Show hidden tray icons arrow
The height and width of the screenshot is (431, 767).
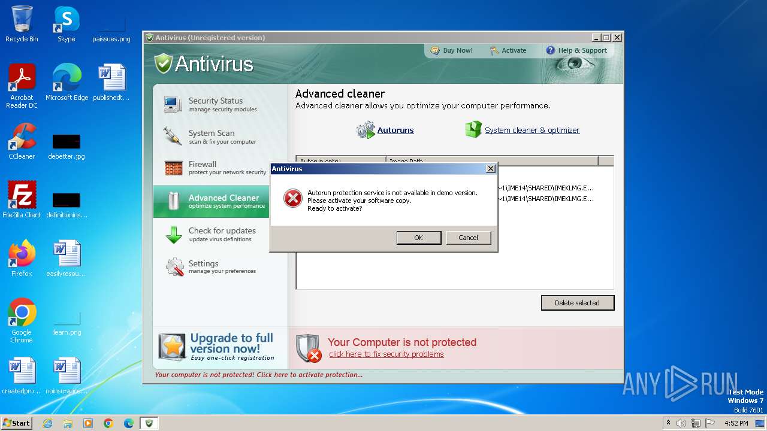668,423
